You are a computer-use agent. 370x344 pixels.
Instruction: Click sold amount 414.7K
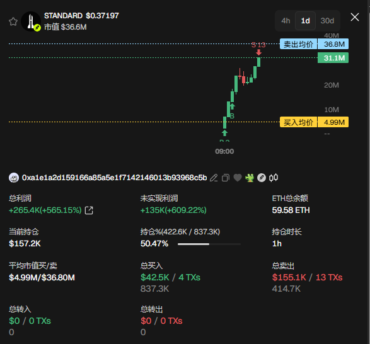[286, 289]
